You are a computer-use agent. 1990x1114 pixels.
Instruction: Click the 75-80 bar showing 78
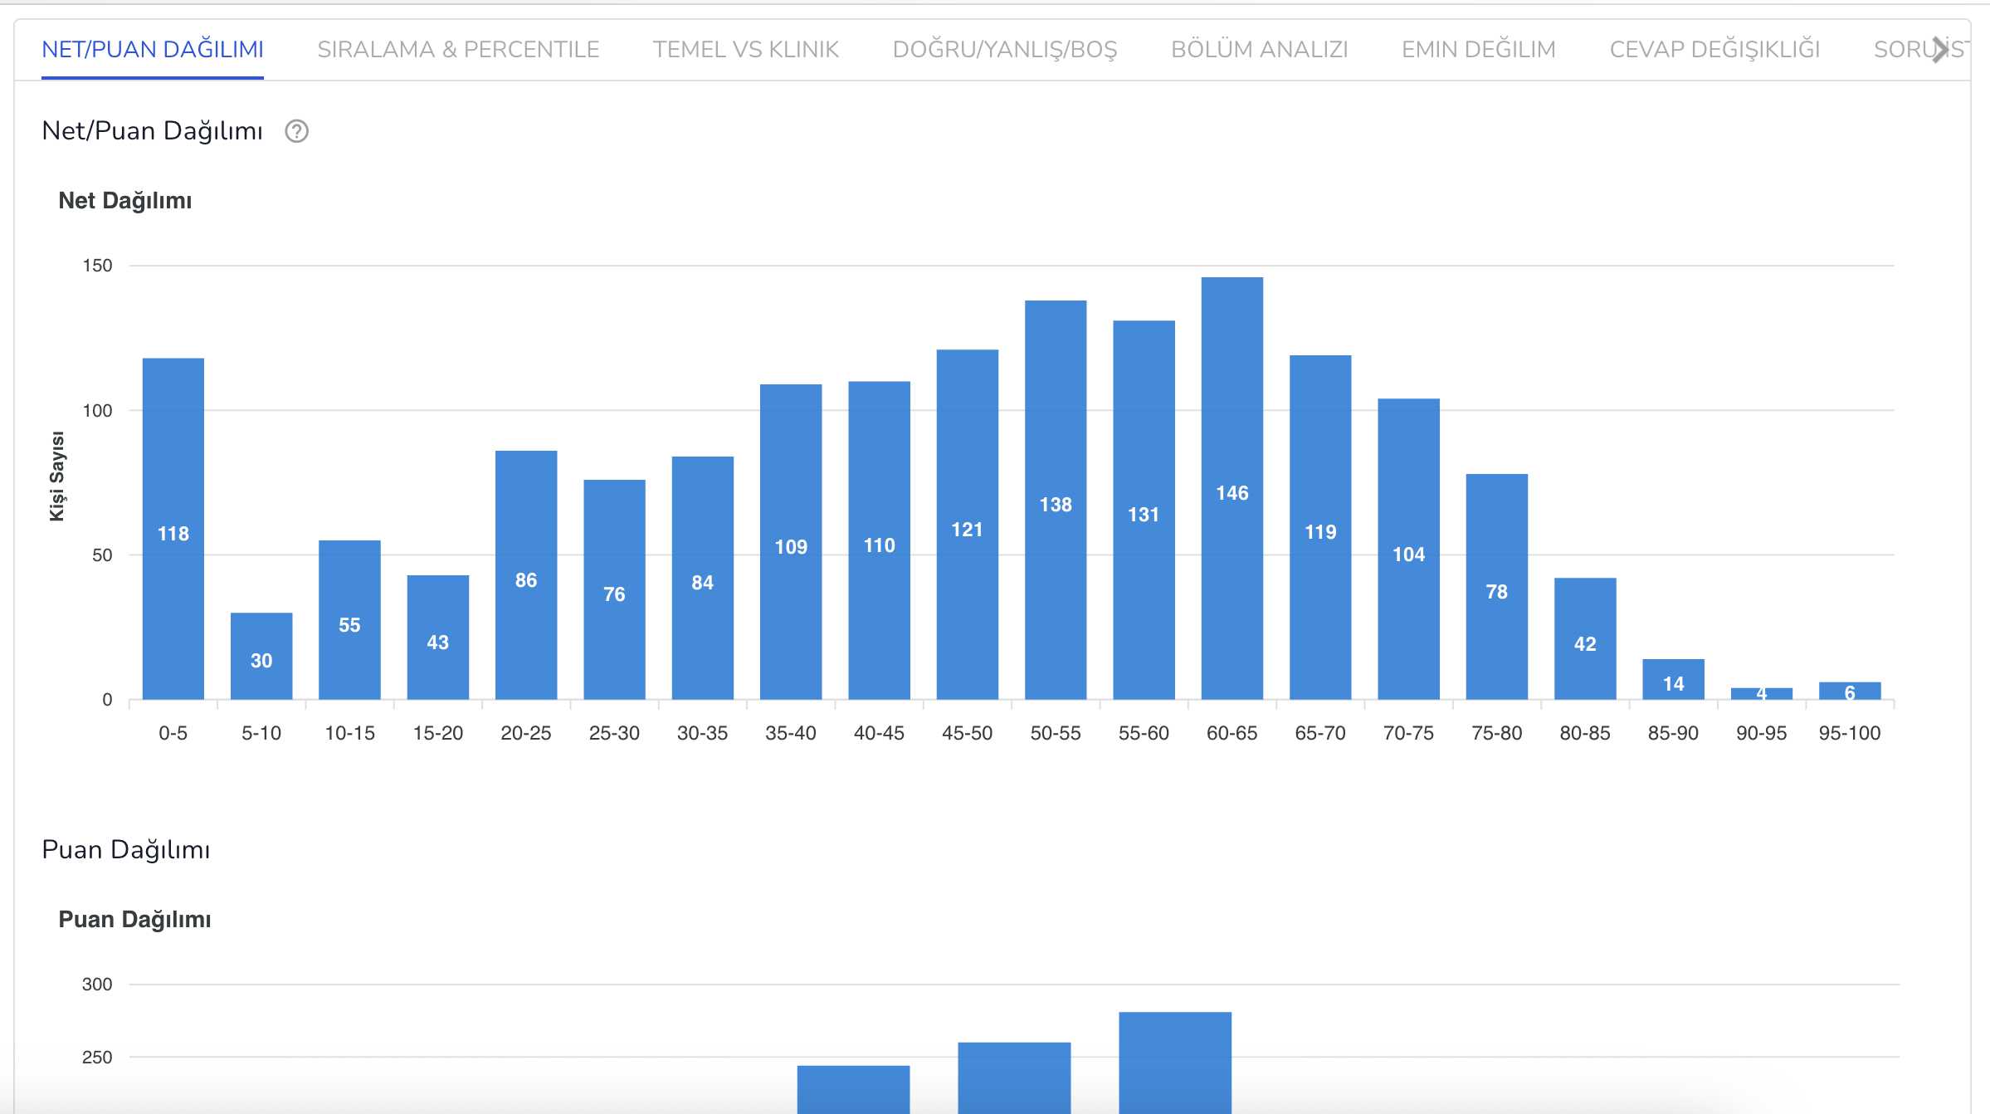[x=1497, y=587]
